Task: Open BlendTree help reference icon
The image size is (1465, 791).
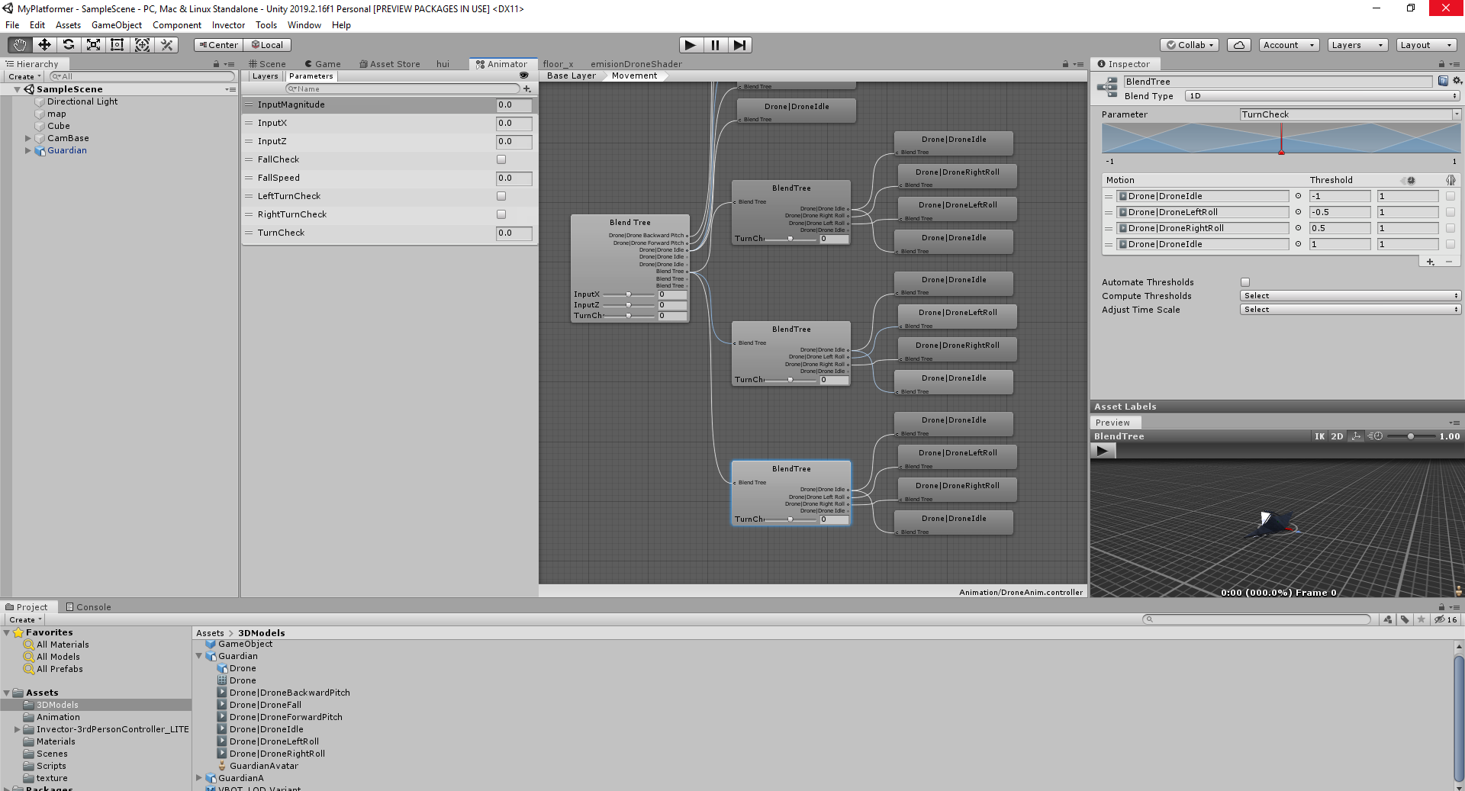Action: (x=1443, y=81)
